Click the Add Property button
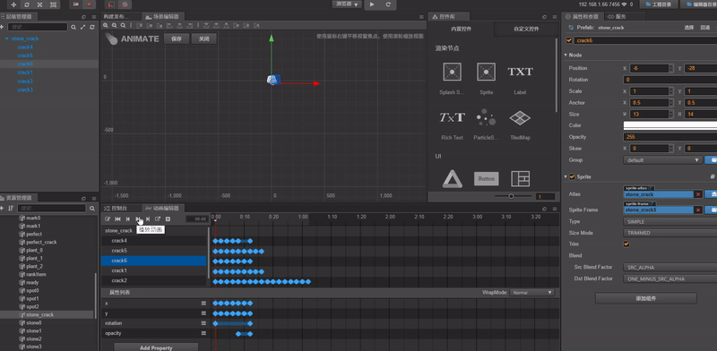Screen dimensions: 717x351 pyautogui.click(x=156, y=347)
